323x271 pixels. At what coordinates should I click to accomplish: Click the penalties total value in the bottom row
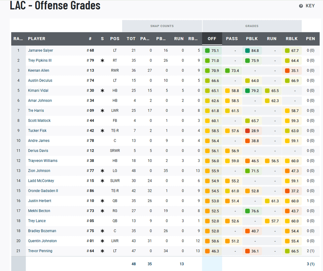(310, 264)
